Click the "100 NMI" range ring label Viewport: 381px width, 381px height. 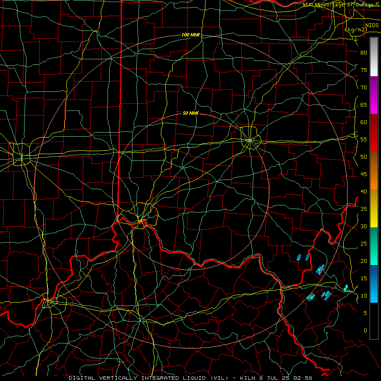pyautogui.click(x=190, y=35)
